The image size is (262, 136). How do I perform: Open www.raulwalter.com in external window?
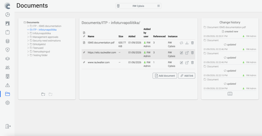(x=187, y=63)
